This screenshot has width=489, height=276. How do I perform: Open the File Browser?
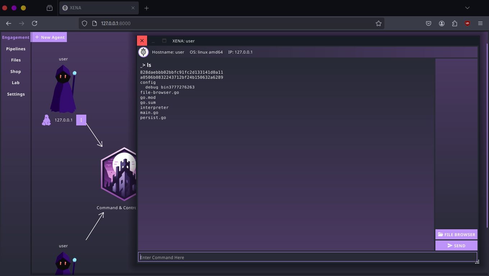456,234
